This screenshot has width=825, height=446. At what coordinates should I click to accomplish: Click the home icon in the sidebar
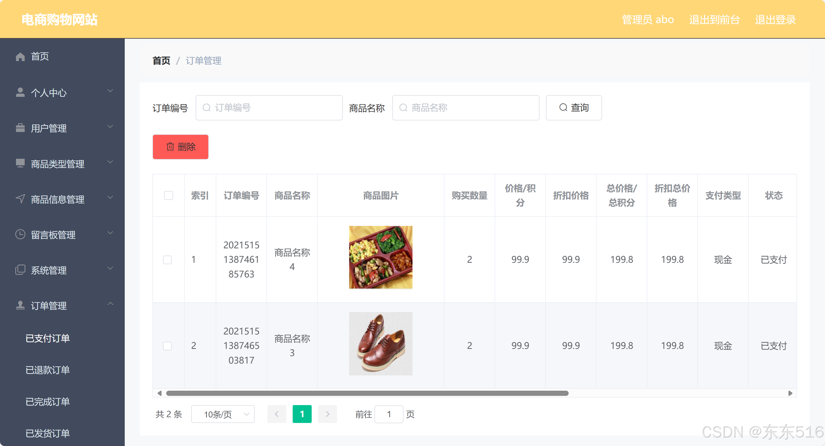(20, 57)
